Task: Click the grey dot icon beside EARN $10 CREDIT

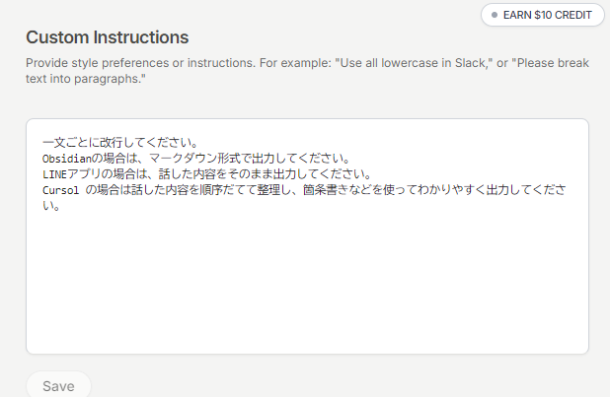Action: coord(495,15)
